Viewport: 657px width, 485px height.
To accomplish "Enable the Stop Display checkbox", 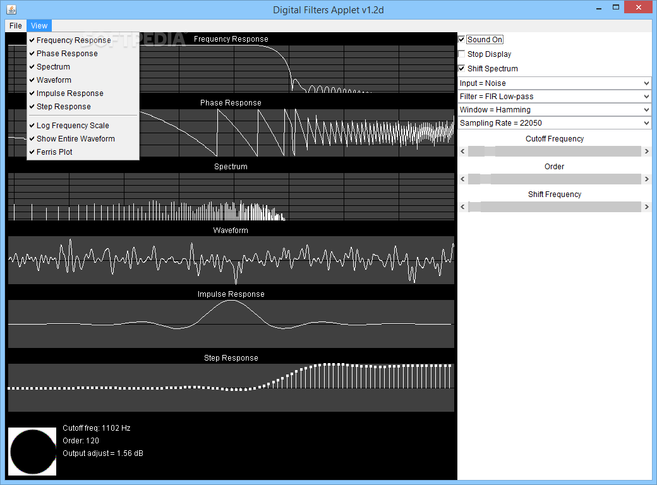I will click(462, 54).
